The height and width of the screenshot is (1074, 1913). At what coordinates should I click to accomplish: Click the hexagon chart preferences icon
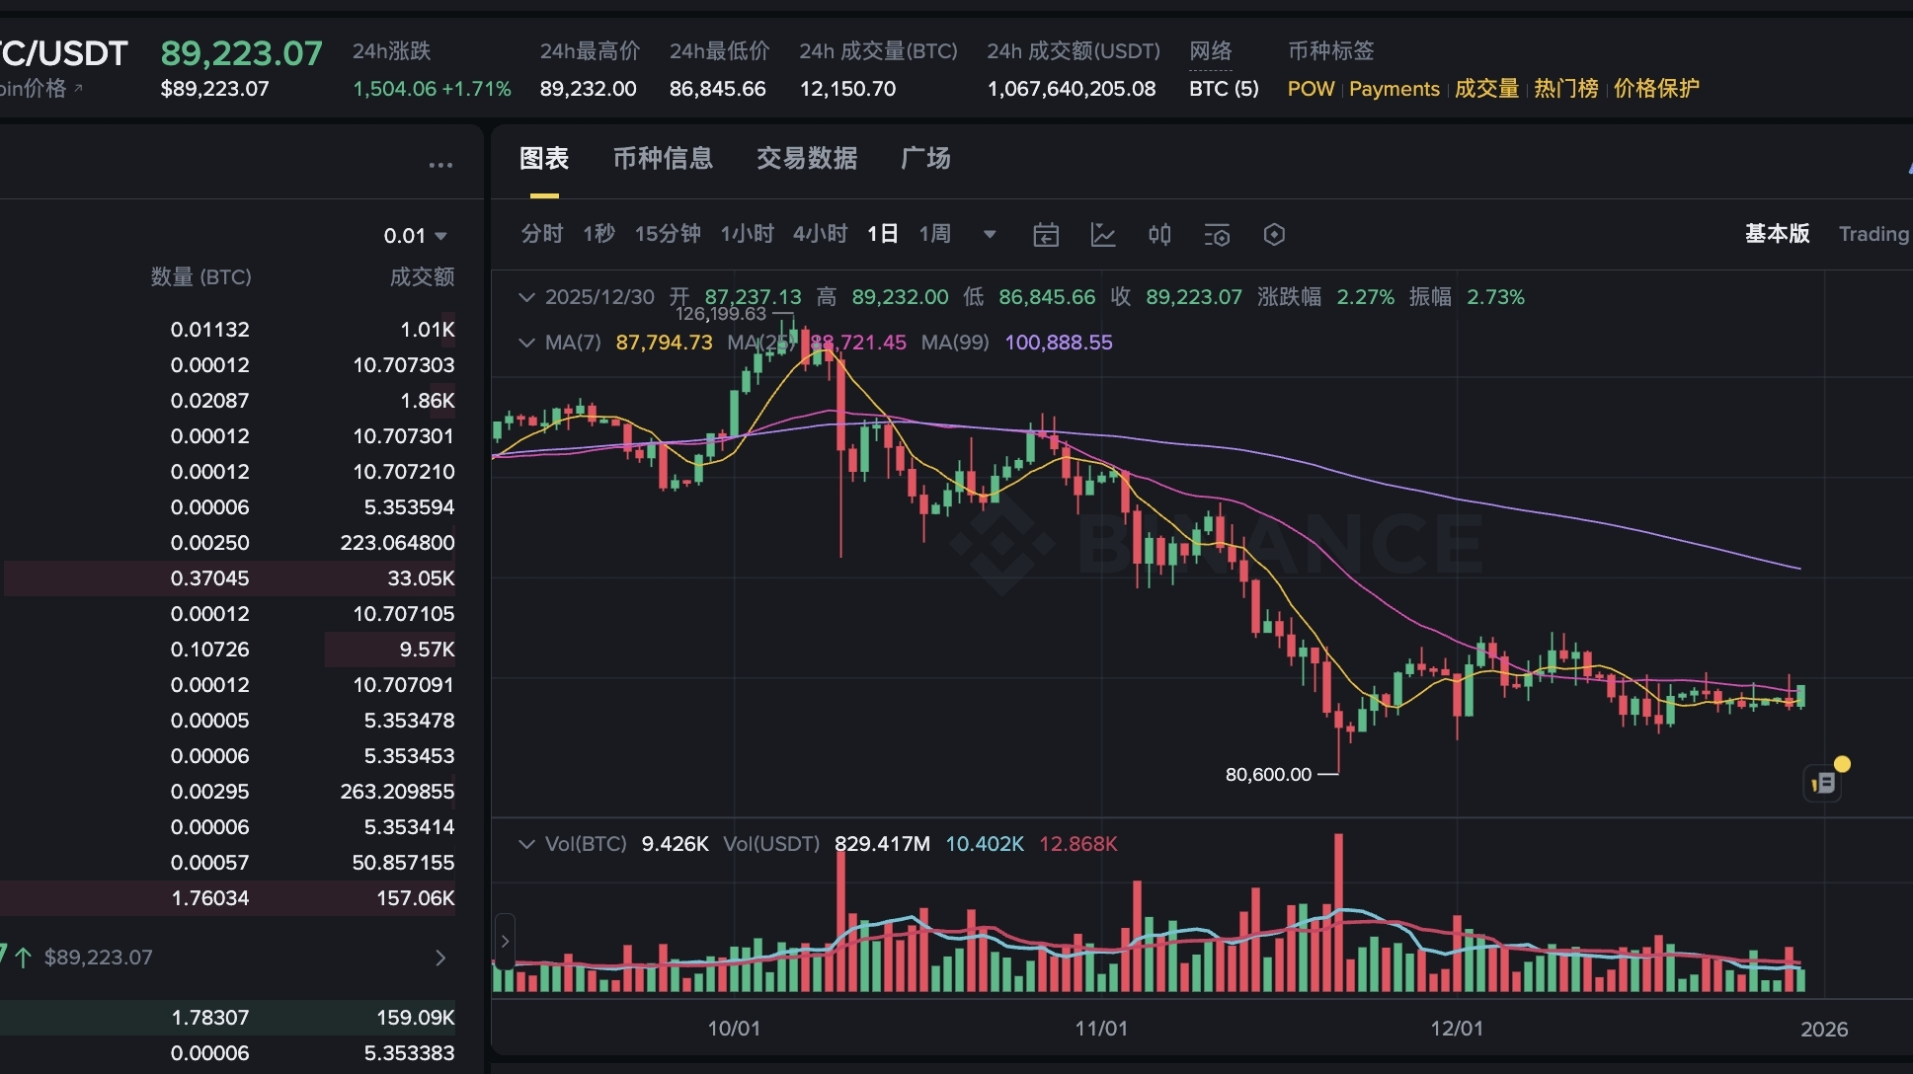click(1274, 235)
